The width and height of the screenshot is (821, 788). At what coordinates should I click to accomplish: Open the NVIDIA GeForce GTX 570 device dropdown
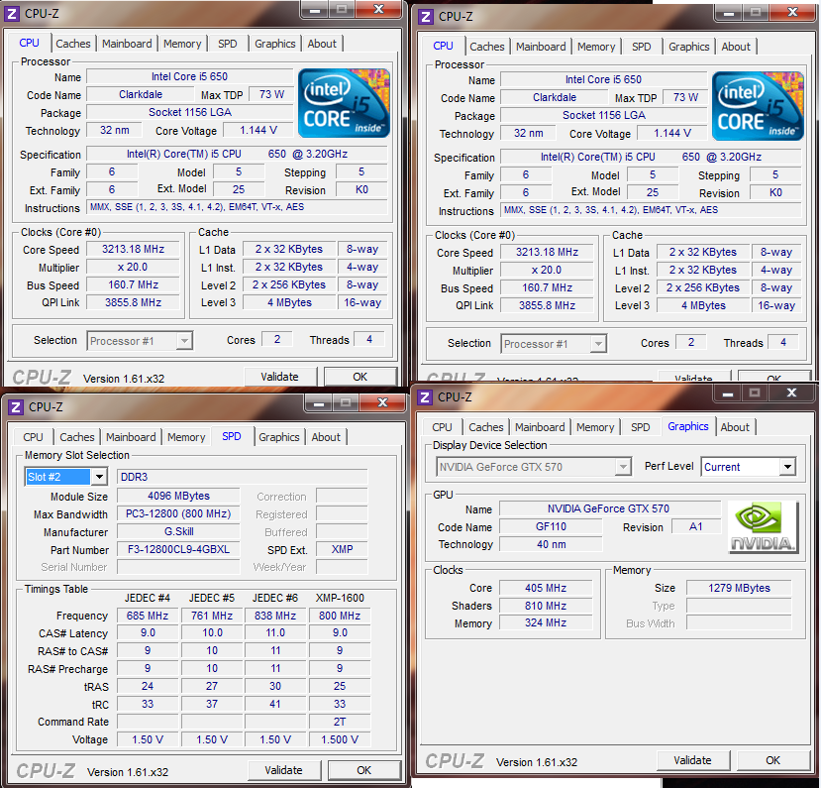[623, 467]
